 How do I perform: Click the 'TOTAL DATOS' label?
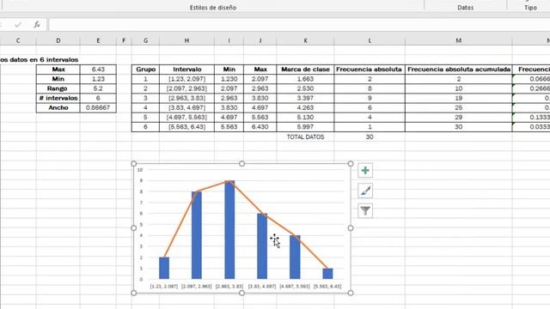coord(305,137)
